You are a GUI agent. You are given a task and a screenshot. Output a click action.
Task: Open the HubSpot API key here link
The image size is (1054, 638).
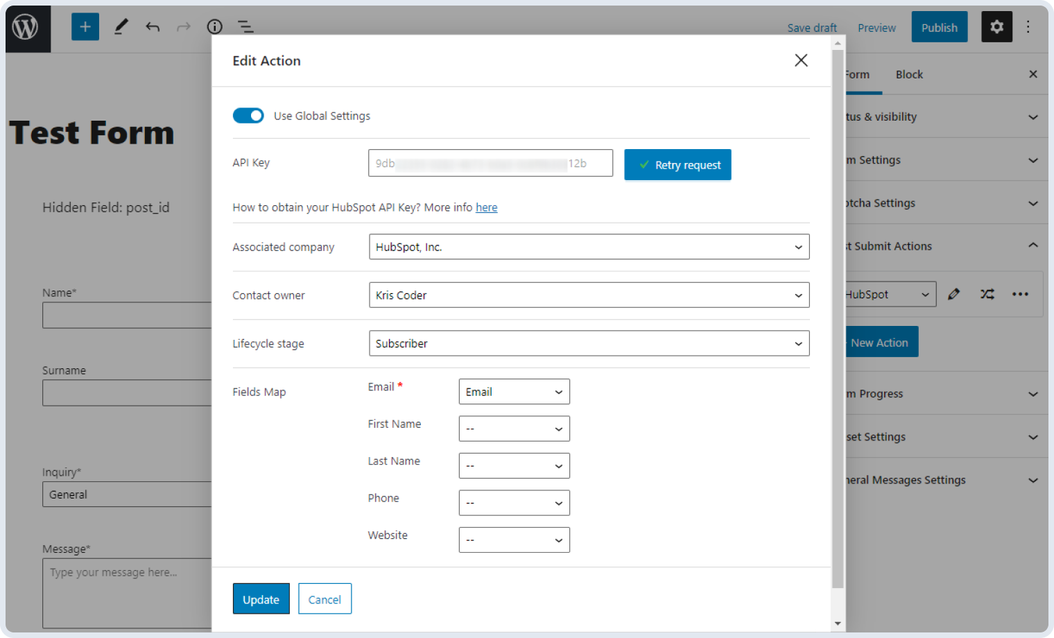486,207
